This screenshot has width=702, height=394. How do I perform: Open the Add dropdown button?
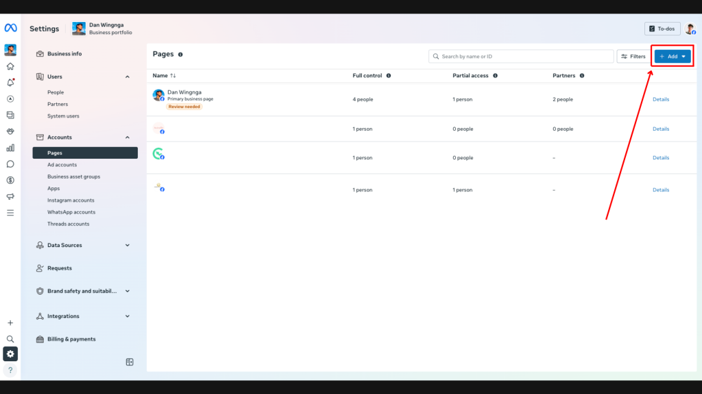pyautogui.click(x=673, y=56)
